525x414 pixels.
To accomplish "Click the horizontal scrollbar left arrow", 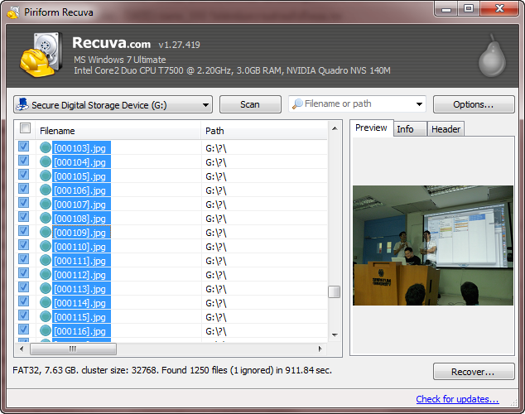I will pyautogui.click(x=22, y=349).
